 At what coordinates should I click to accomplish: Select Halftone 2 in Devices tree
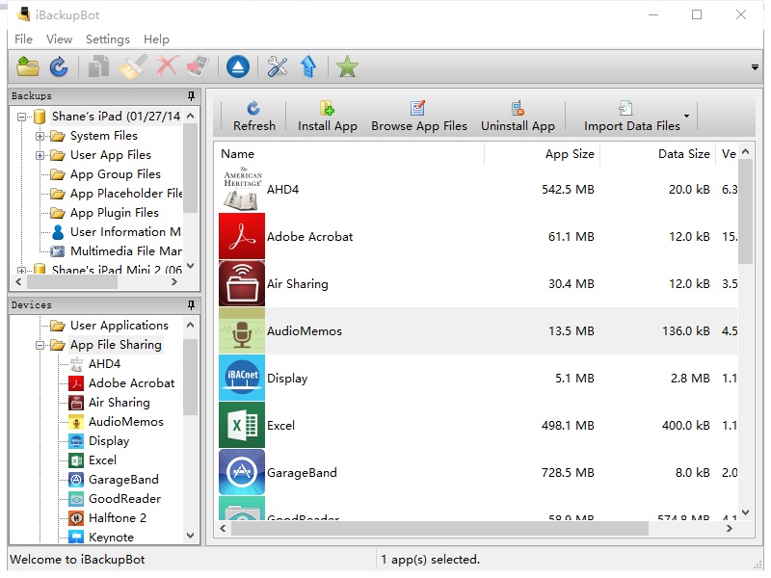tap(117, 518)
